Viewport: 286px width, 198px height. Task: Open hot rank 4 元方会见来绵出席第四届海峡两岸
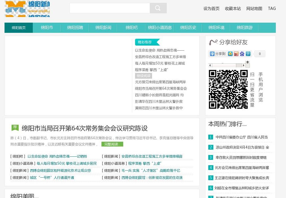242,168
